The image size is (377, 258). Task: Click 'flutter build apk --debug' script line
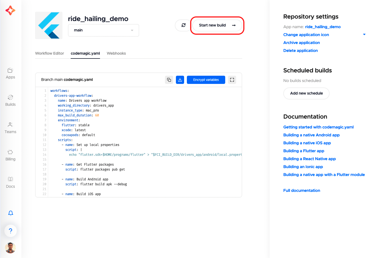(x=96, y=184)
